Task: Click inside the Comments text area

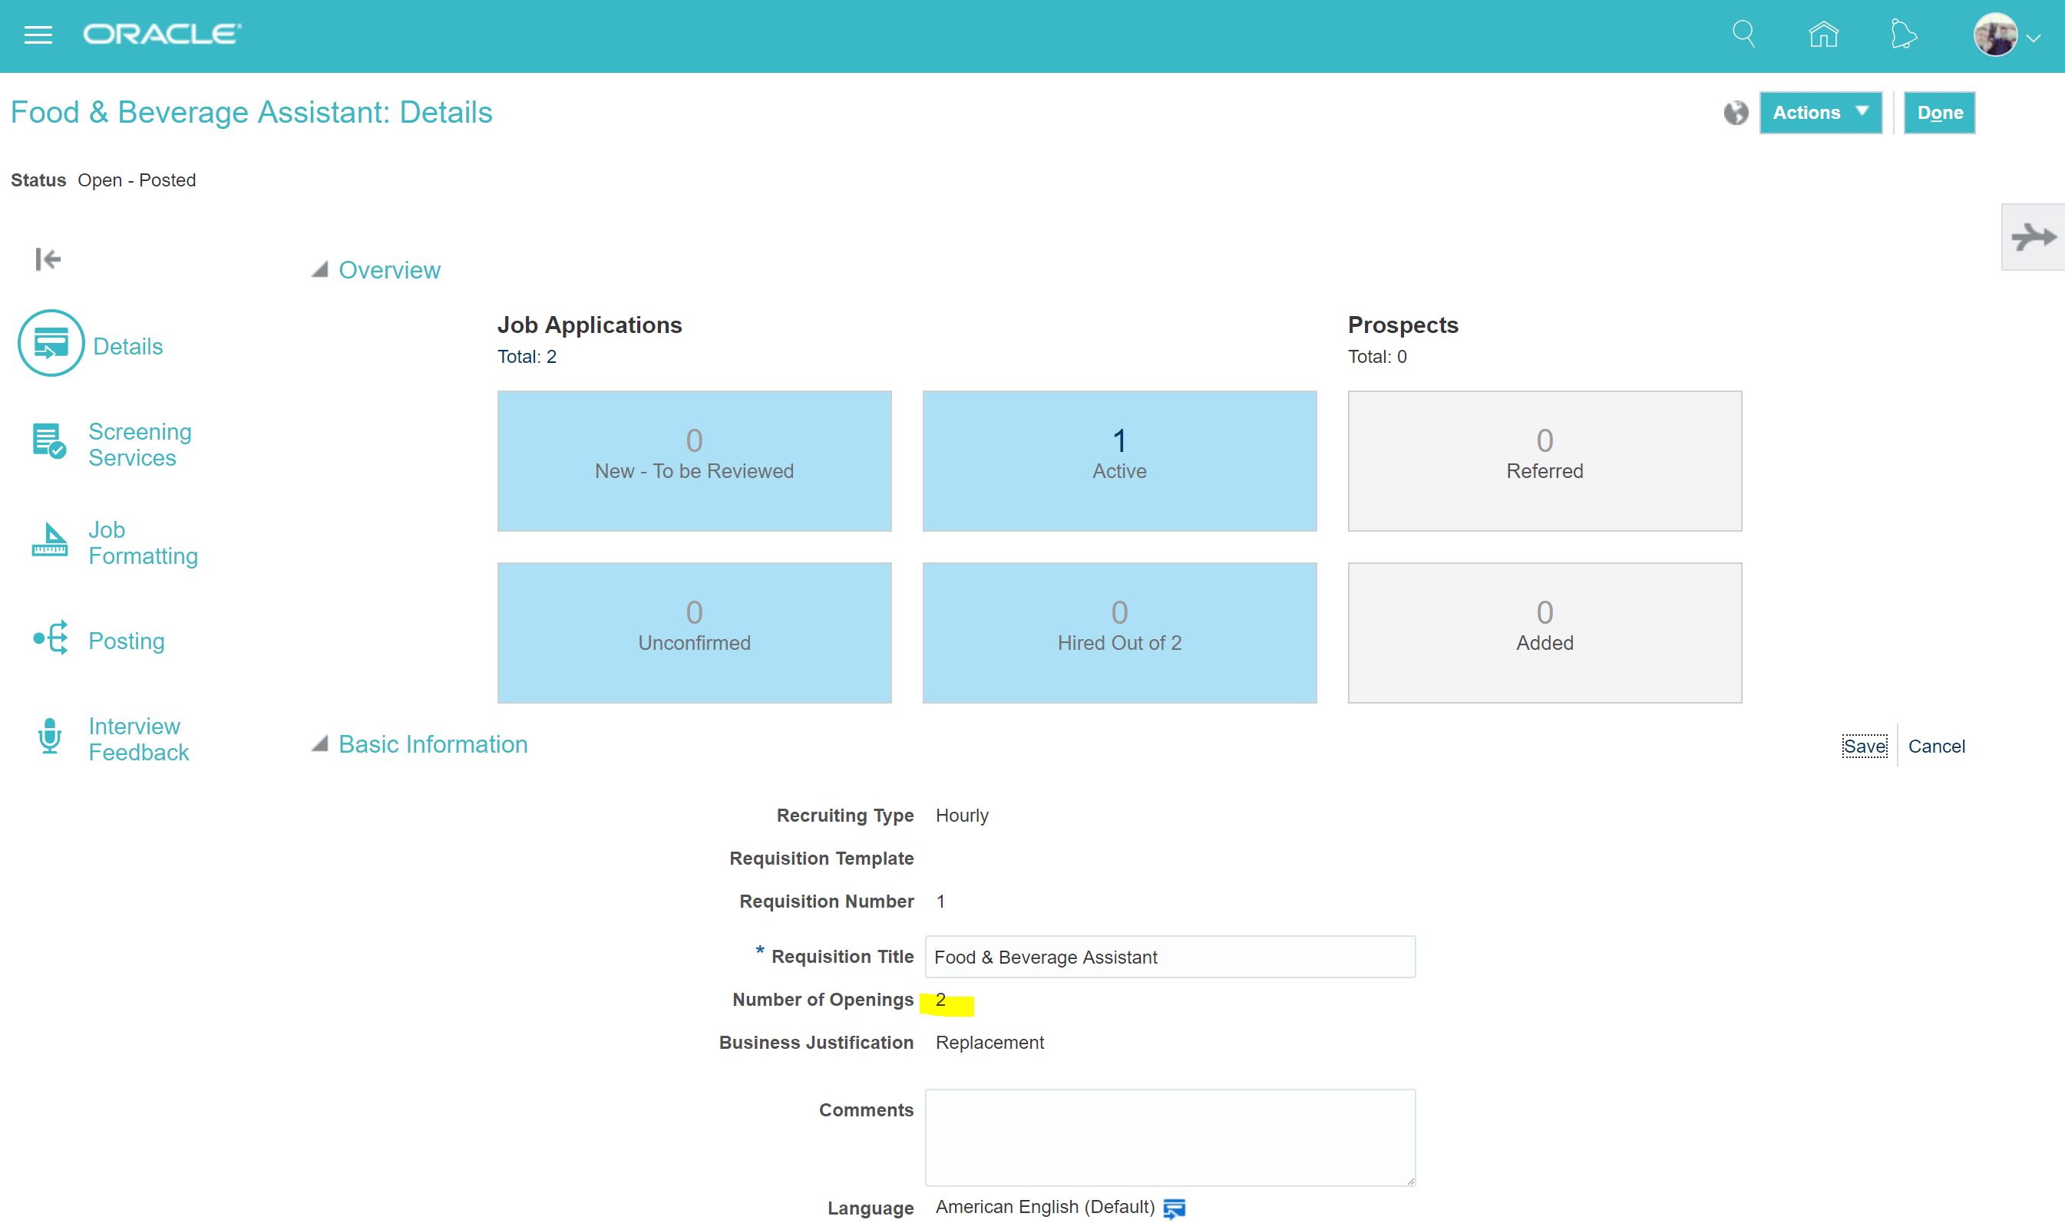Action: [1170, 1137]
